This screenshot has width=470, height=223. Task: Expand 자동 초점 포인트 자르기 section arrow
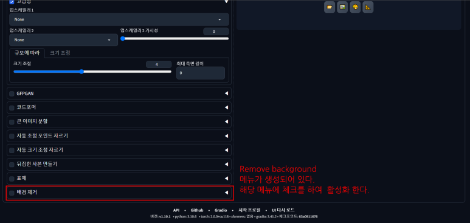pos(226,136)
